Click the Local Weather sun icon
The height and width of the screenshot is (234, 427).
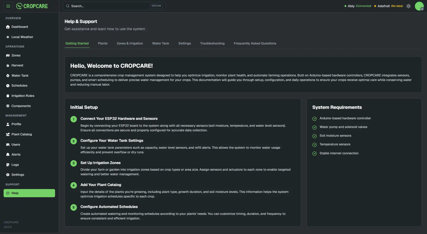click(x=8, y=37)
